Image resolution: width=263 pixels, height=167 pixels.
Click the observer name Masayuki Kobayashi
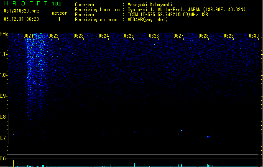[x=150, y=5]
